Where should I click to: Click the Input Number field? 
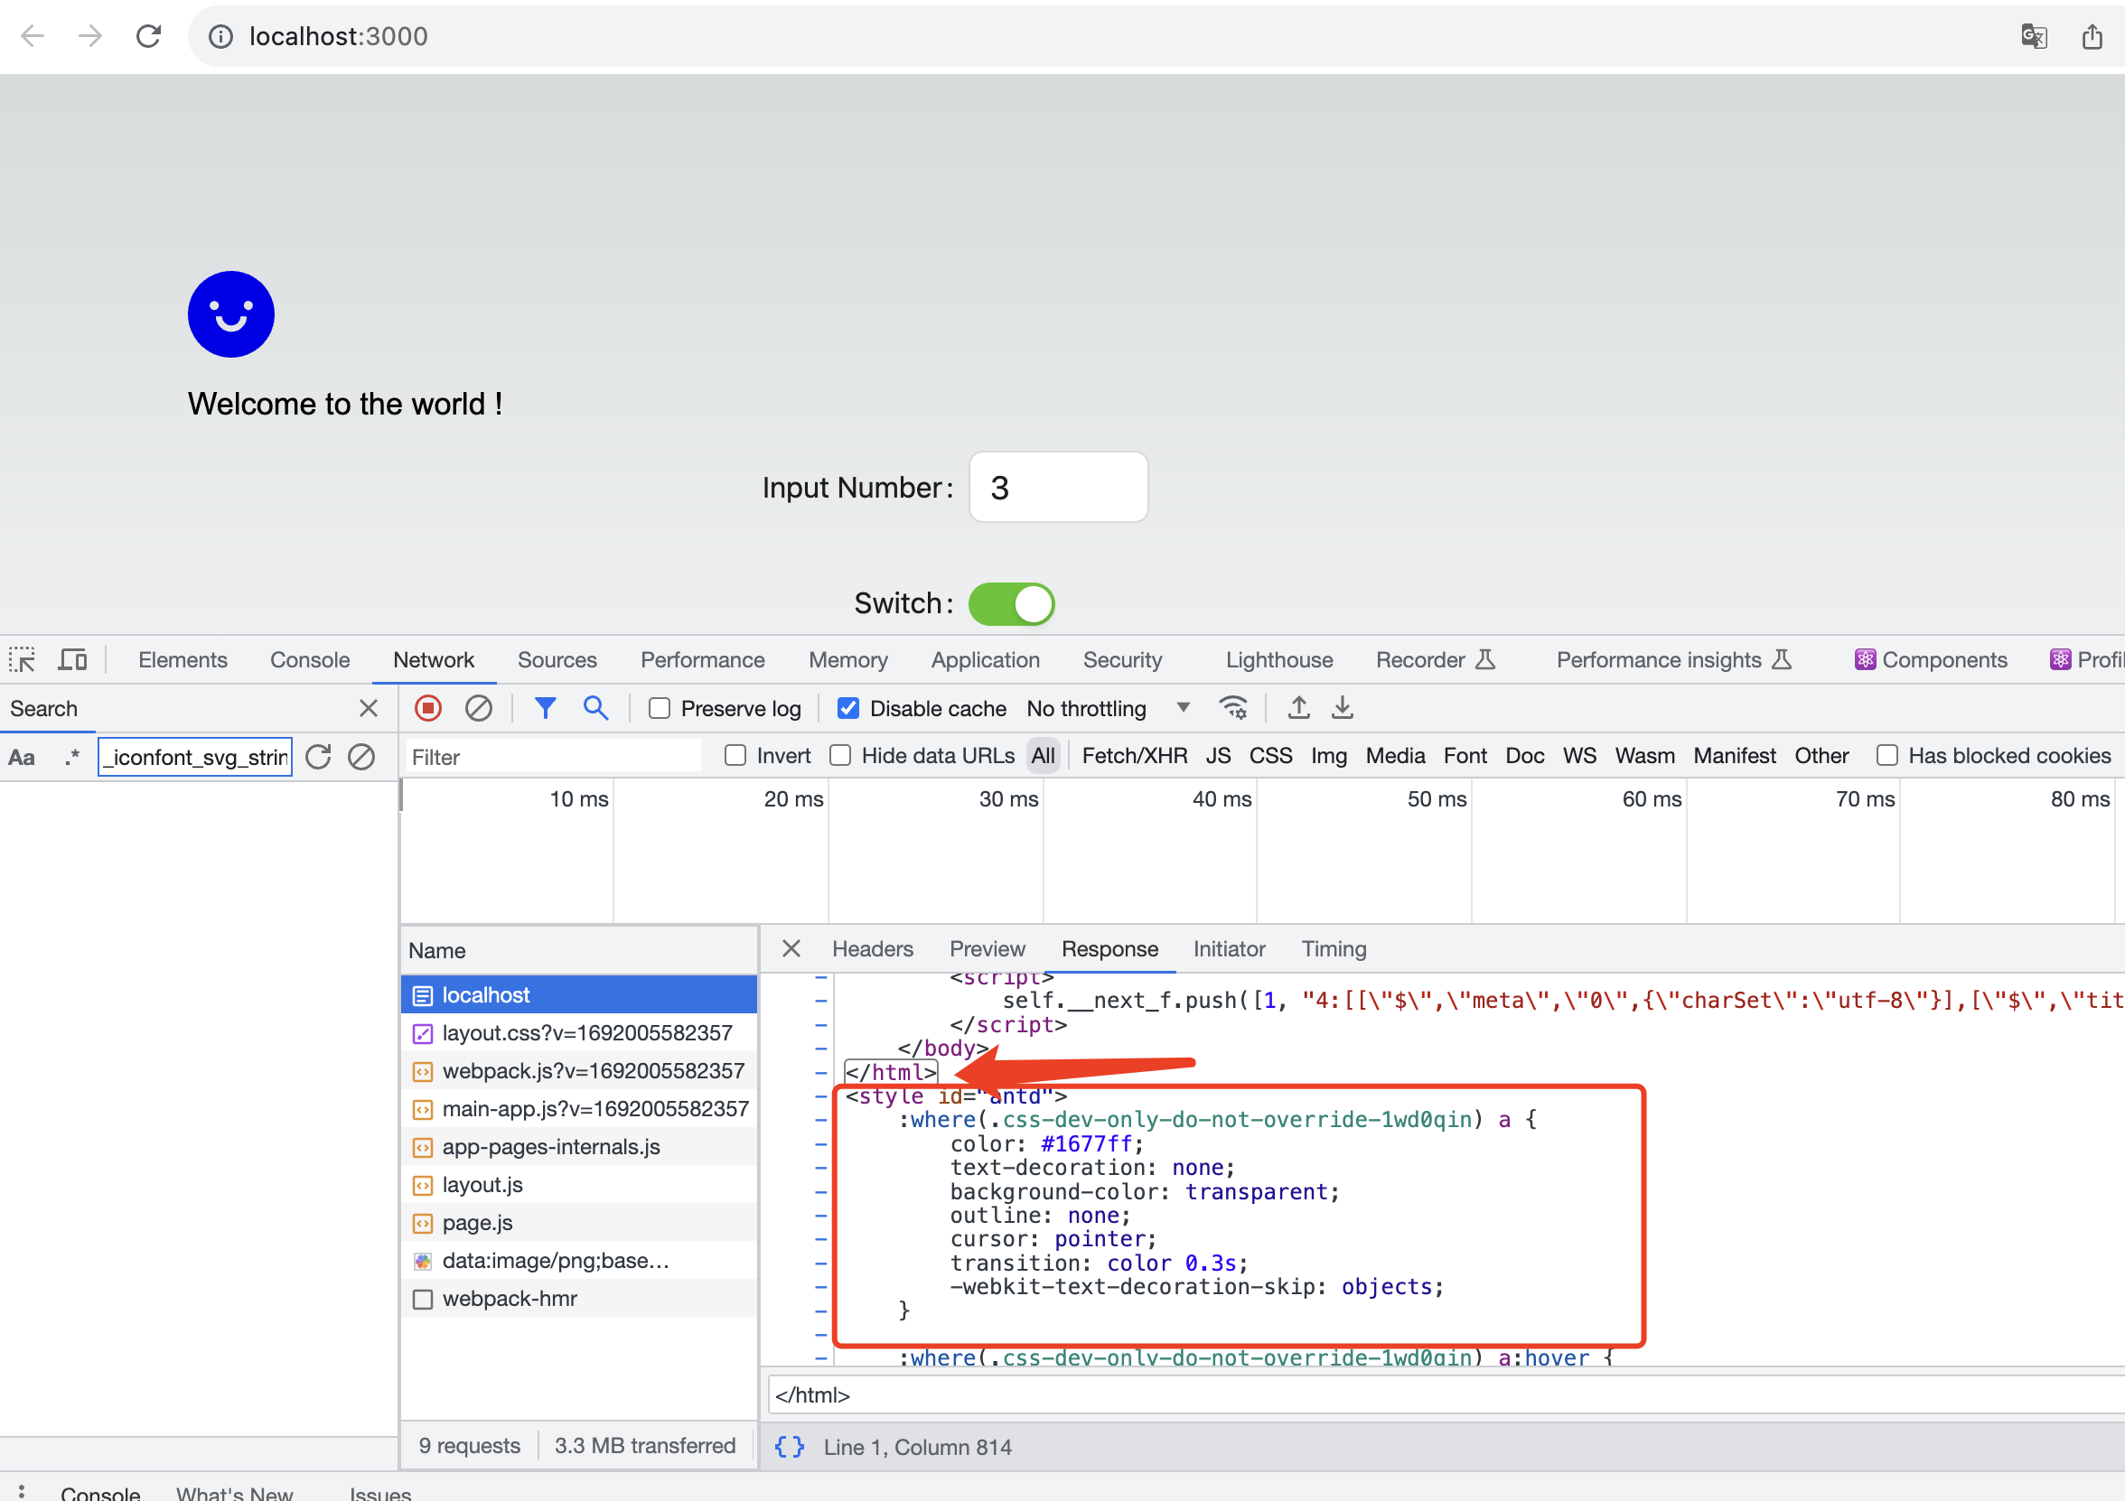coord(1058,487)
